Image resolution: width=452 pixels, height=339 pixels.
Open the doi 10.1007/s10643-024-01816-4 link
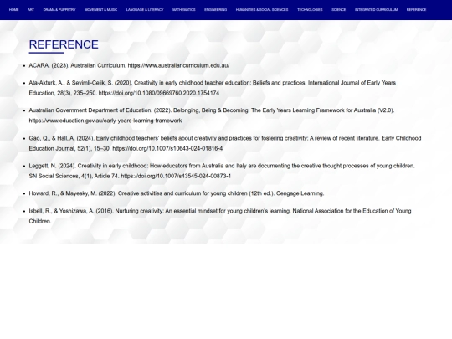(167, 149)
